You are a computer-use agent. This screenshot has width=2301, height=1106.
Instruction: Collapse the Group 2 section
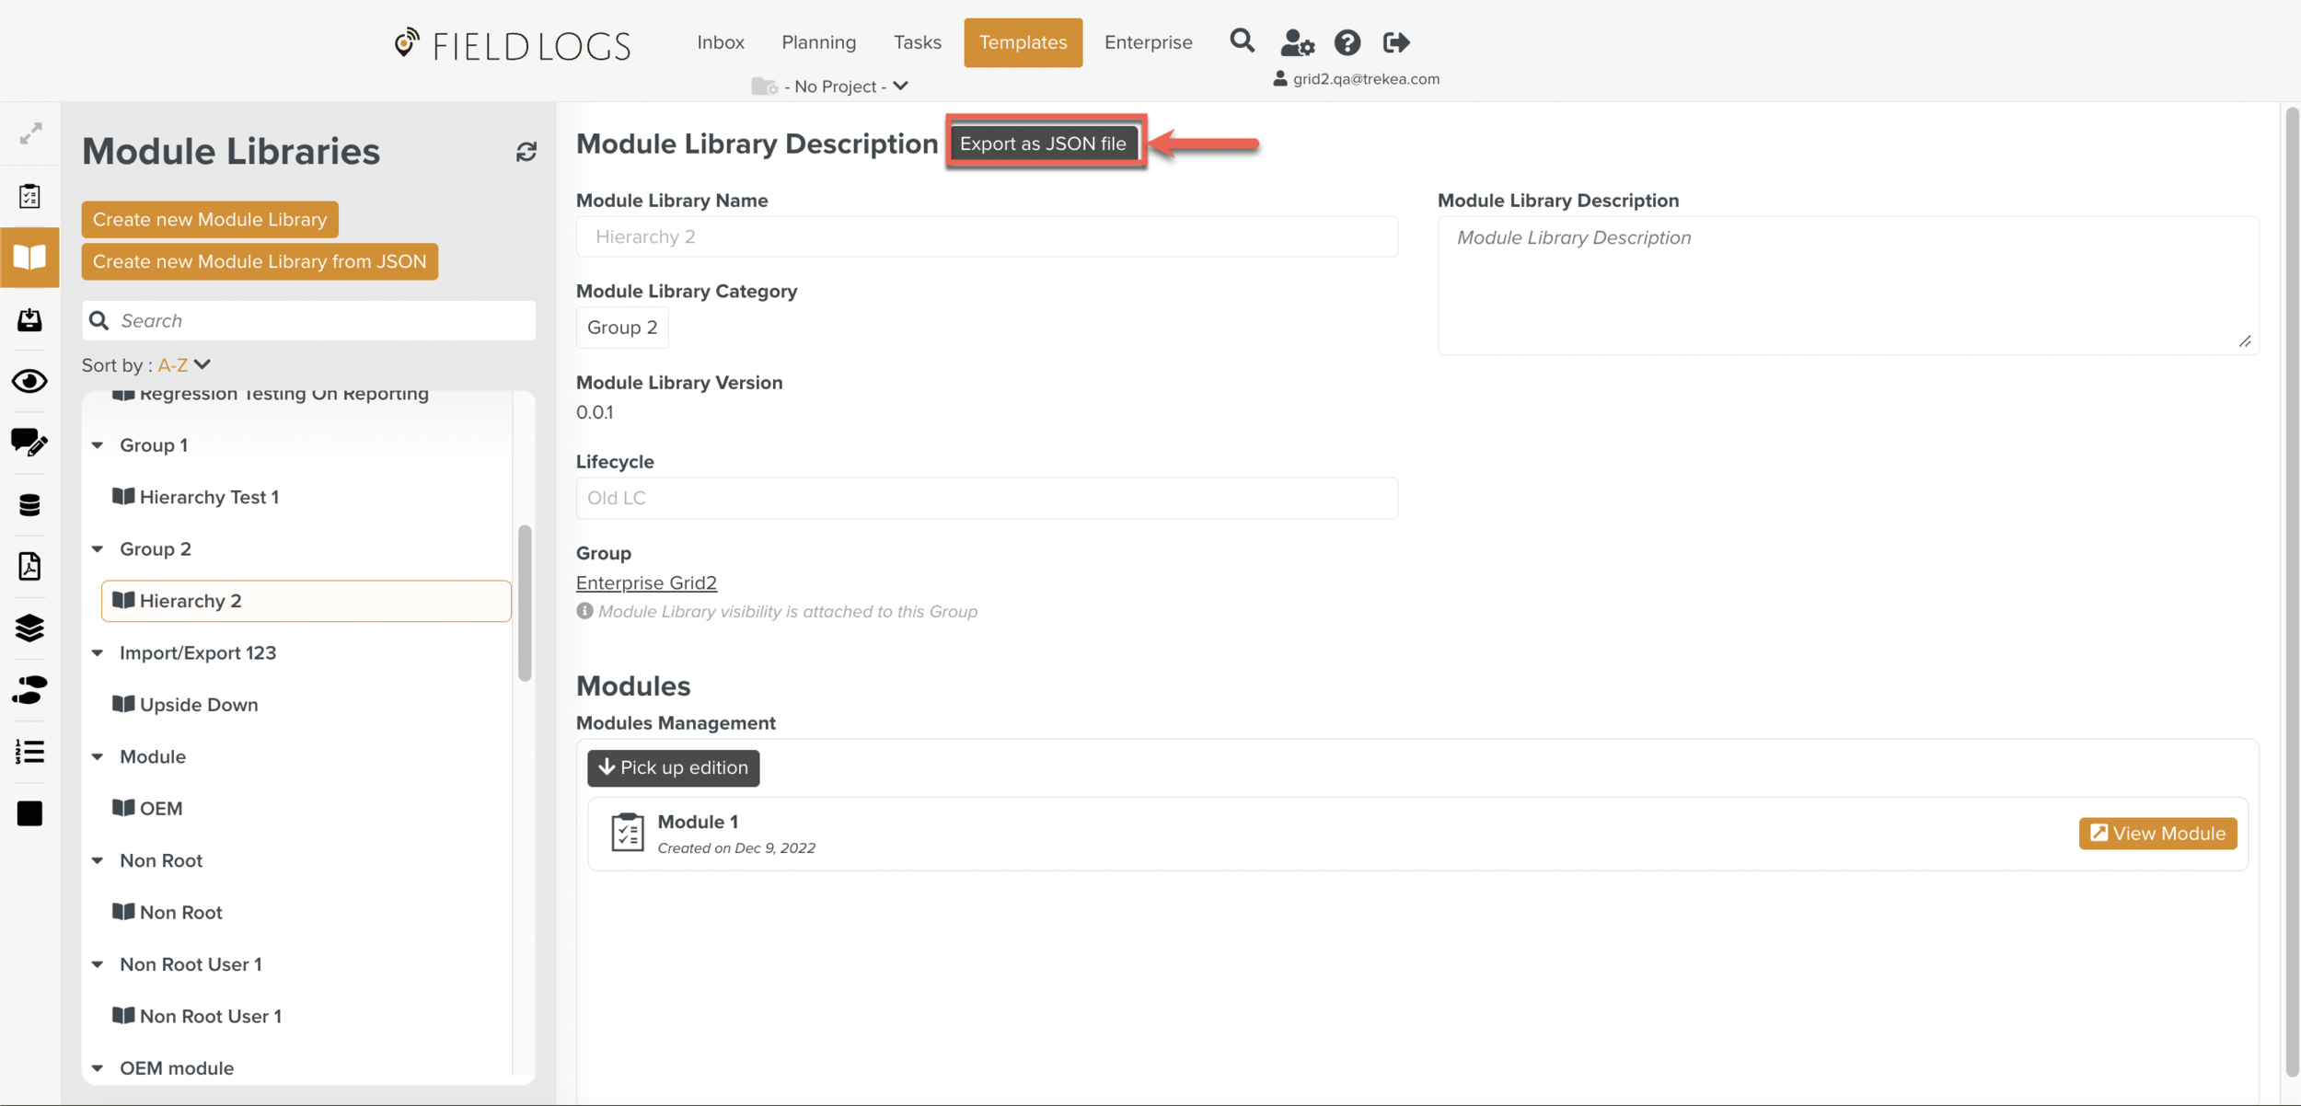pos(98,548)
